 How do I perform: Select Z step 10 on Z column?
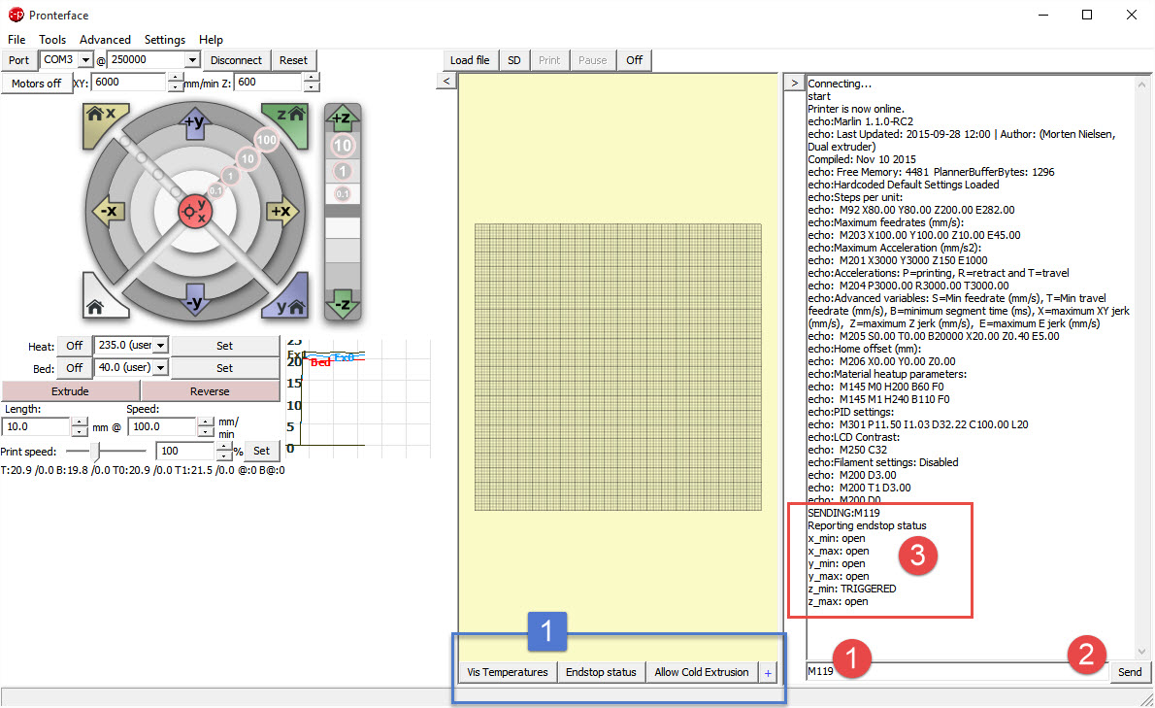tap(343, 146)
